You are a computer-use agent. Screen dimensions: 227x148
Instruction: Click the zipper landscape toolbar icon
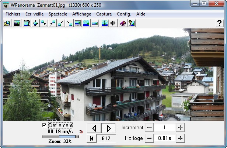click(105, 23)
